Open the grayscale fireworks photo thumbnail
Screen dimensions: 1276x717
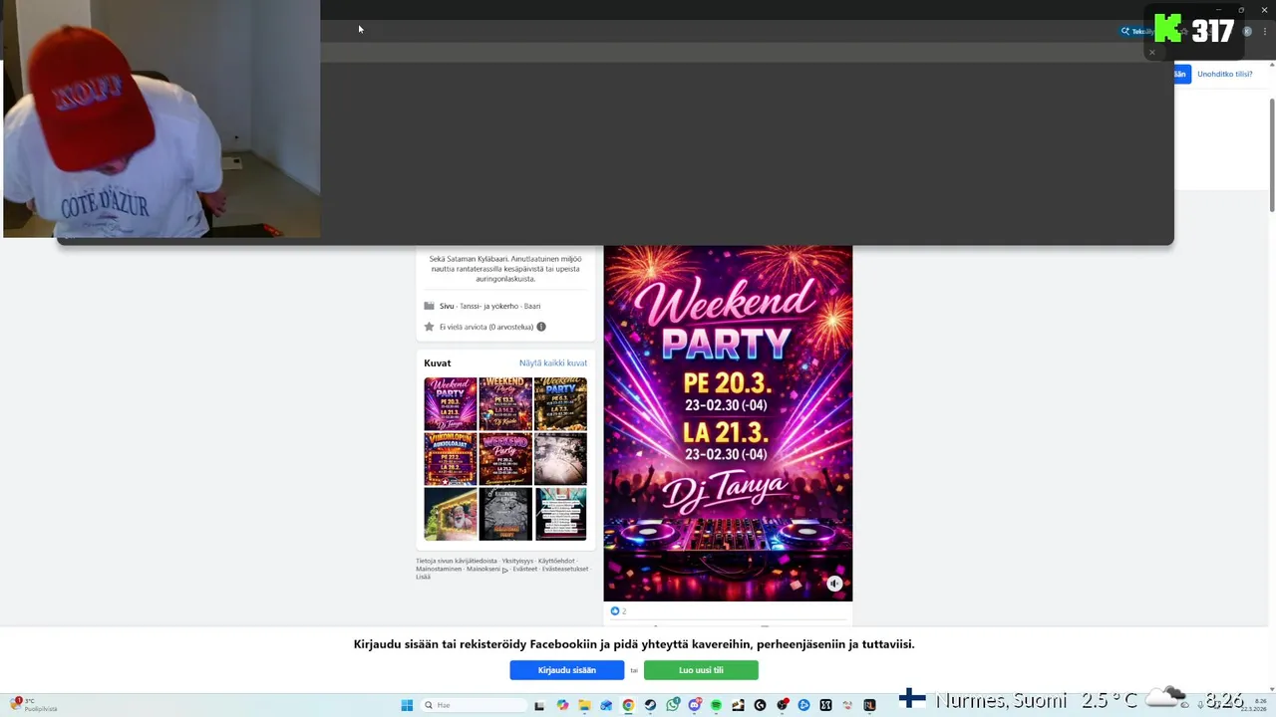pos(560,458)
